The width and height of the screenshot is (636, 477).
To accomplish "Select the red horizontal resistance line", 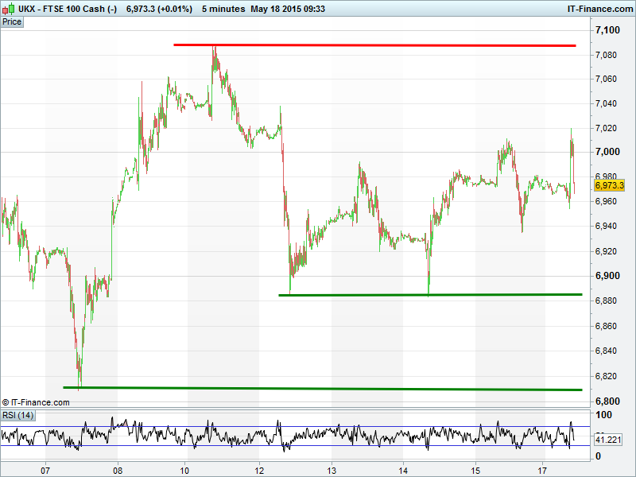I will point(374,45).
